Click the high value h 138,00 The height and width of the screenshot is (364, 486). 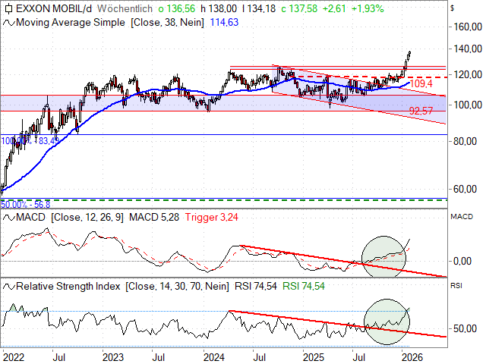click(219, 8)
